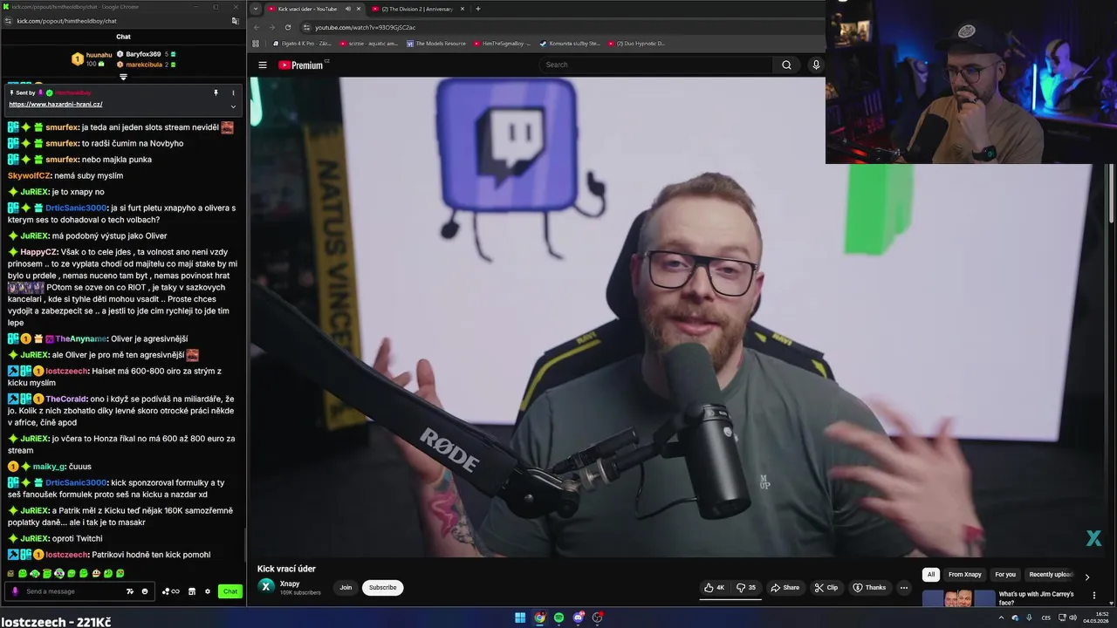Go back in YouTube browser window
Screen dimensions: 1117x628
(256, 27)
